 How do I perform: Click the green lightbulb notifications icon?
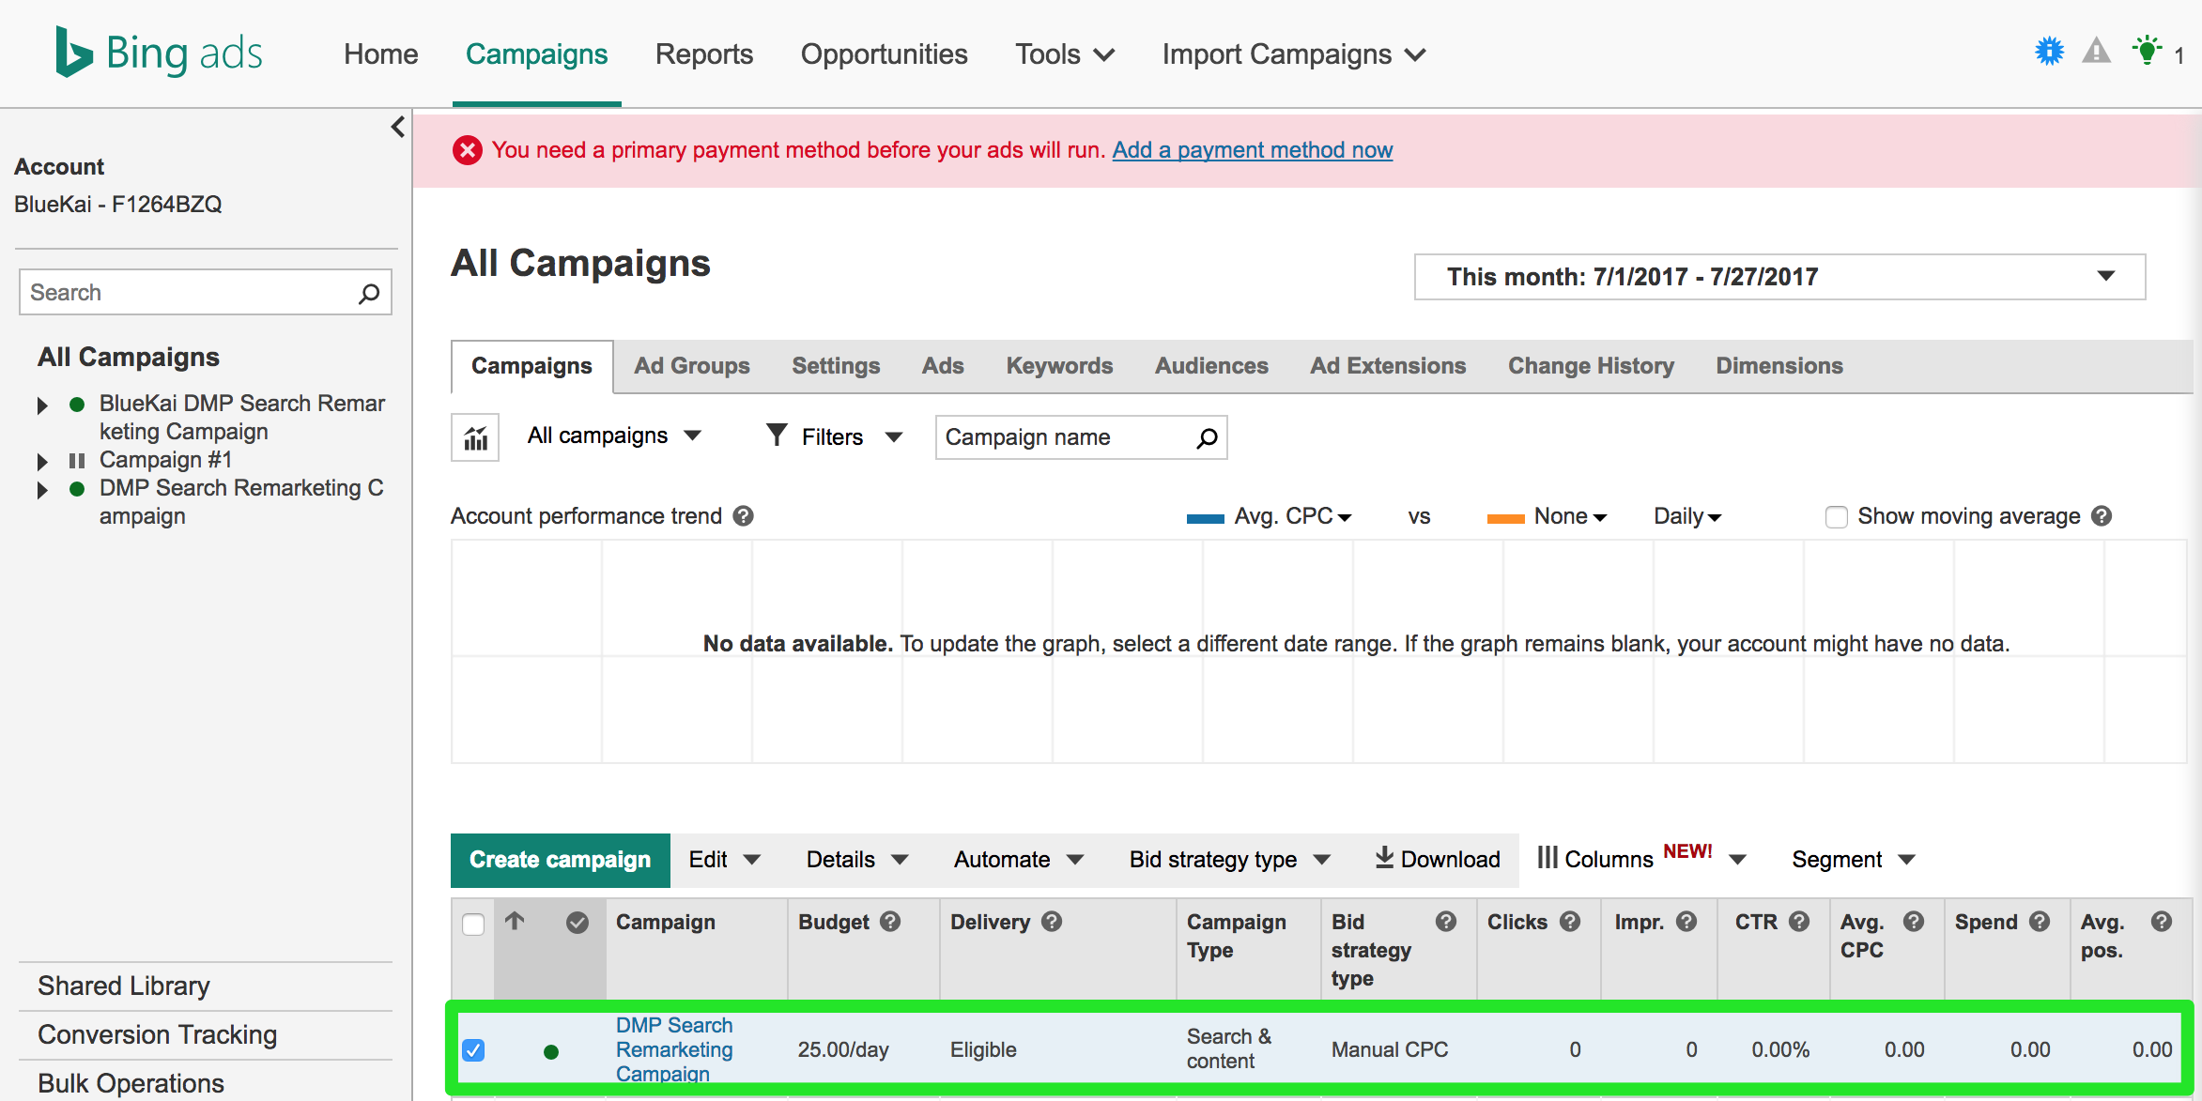(x=2147, y=52)
